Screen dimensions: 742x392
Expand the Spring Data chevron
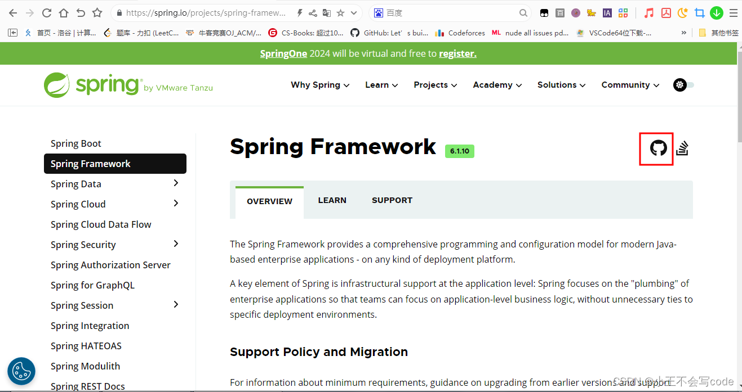[x=176, y=183]
